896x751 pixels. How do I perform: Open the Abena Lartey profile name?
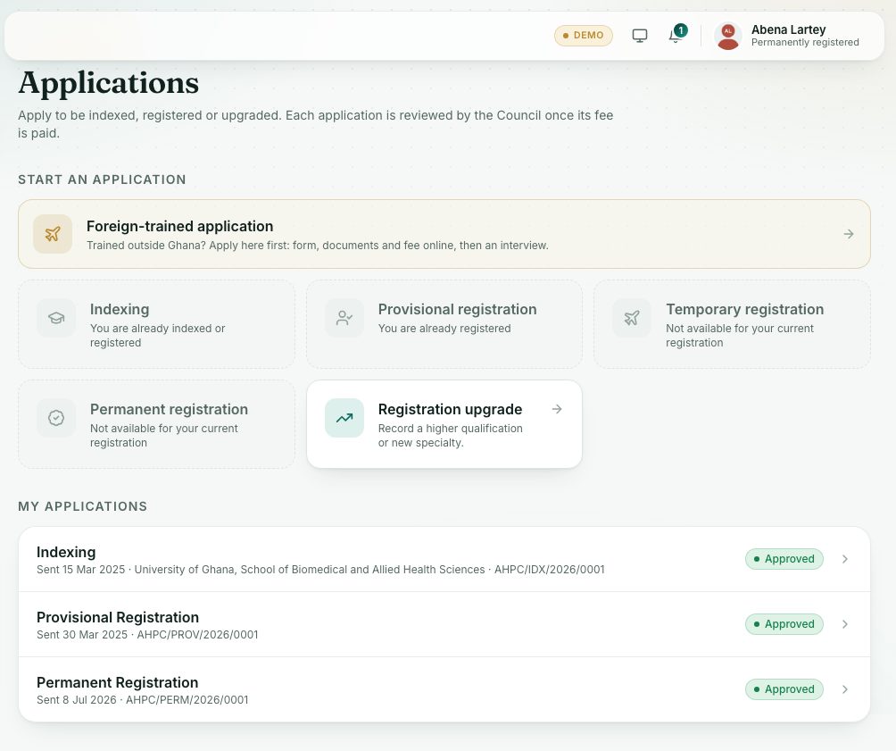(x=788, y=29)
